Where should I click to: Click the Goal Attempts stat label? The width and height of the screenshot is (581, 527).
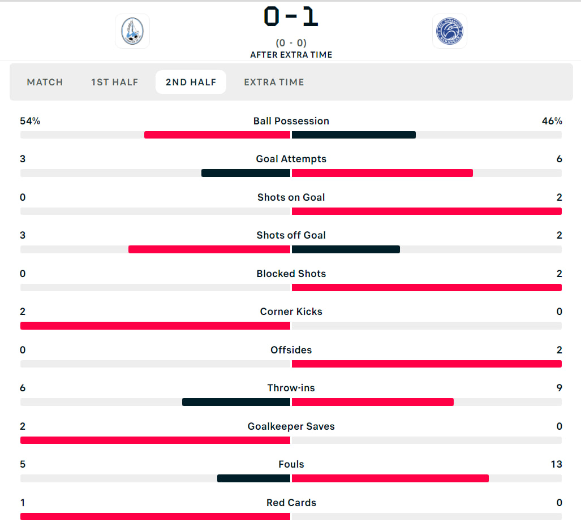coord(291,159)
